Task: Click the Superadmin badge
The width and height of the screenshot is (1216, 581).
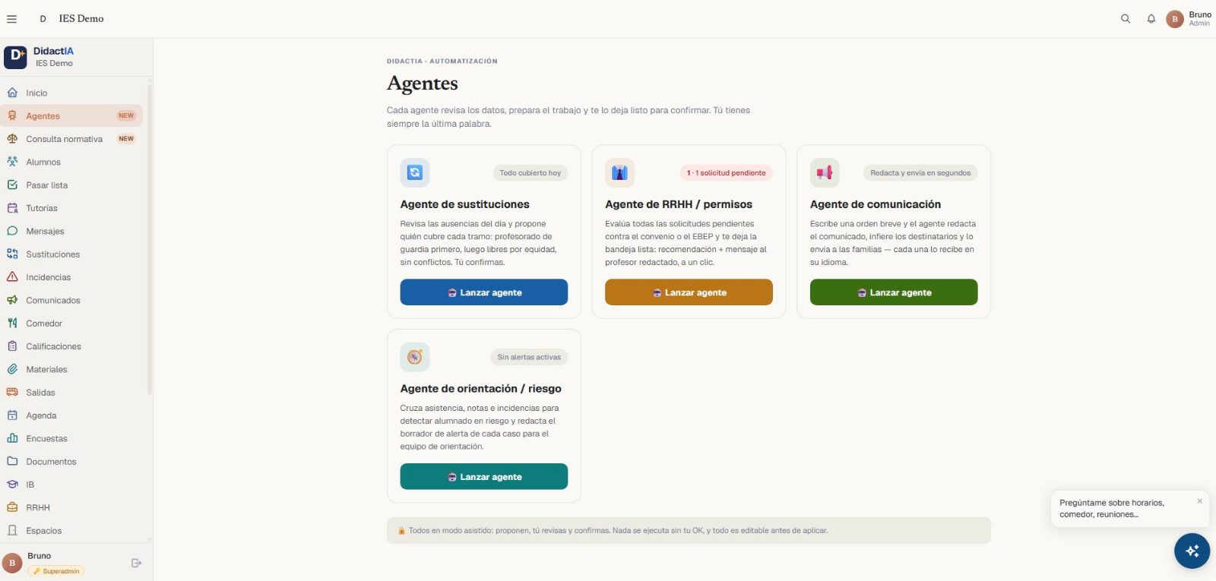Action: [x=56, y=571]
